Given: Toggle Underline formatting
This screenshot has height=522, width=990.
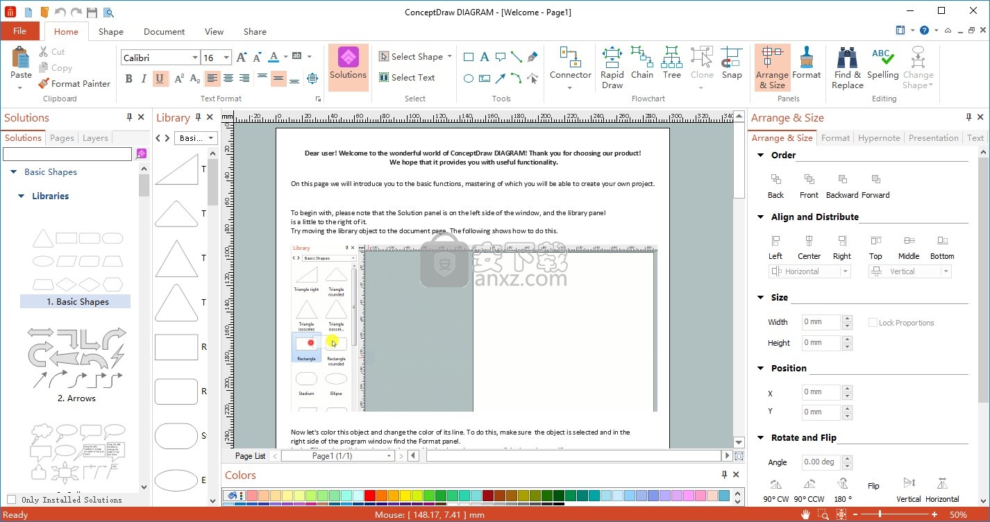Looking at the screenshot, I should (x=160, y=78).
